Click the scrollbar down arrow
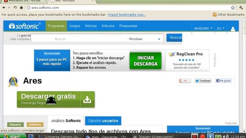Viewport: 246px width, 138px height. click(244, 131)
